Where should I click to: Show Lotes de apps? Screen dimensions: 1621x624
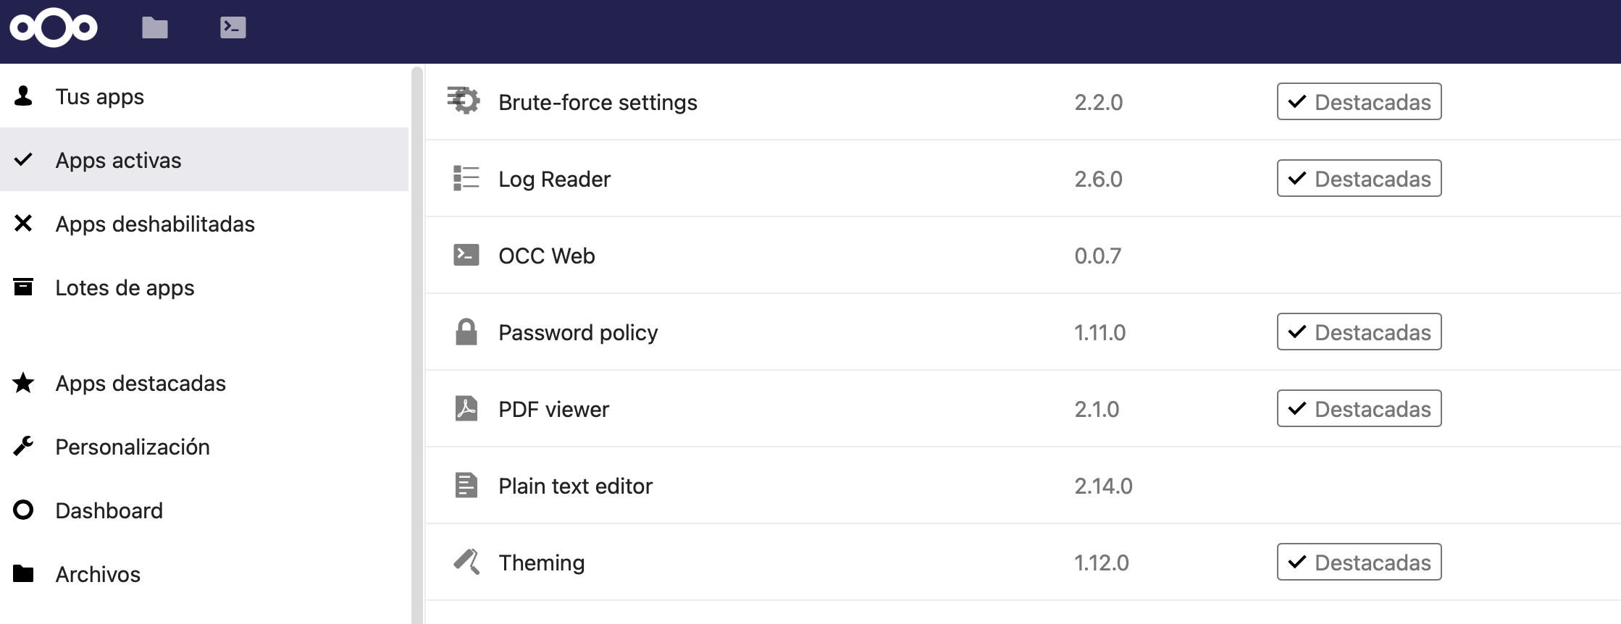[x=204, y=287]
